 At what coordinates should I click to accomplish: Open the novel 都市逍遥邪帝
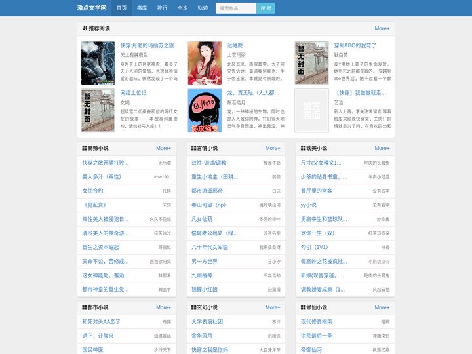(207, 191)
